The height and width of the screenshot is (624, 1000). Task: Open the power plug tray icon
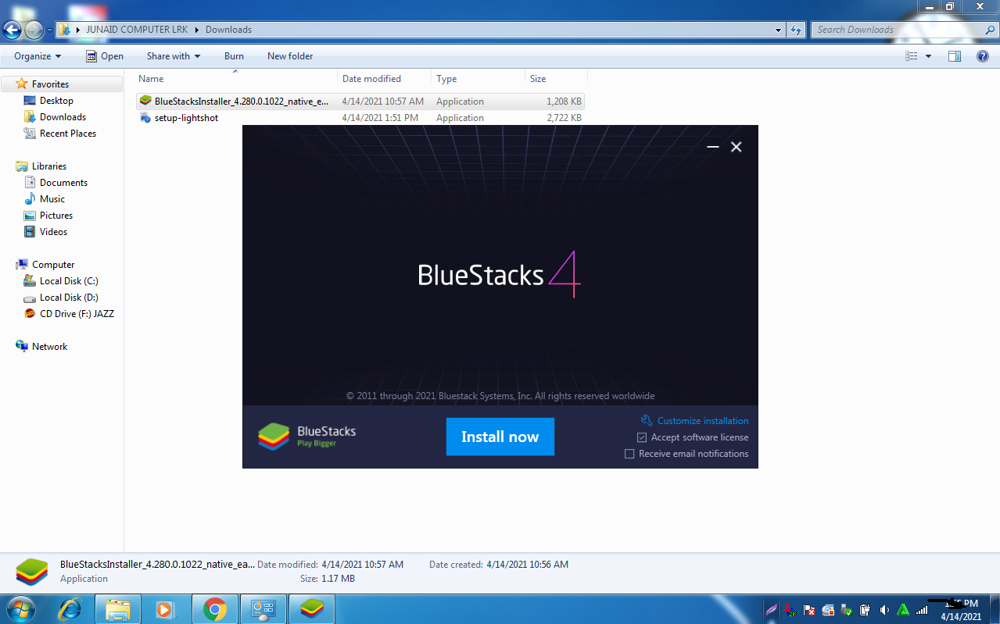pyautogui.click(x=866, y=610)
